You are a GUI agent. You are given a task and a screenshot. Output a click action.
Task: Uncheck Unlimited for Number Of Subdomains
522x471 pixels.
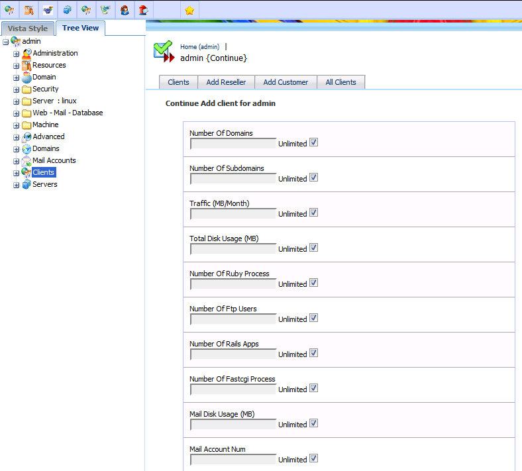click(313, 178)
